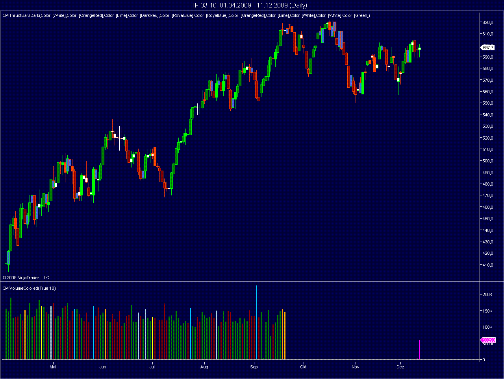The height and width of the screenshot is (379, 504).
Task: Click the Dez date axis label
Action: (400, 367)
